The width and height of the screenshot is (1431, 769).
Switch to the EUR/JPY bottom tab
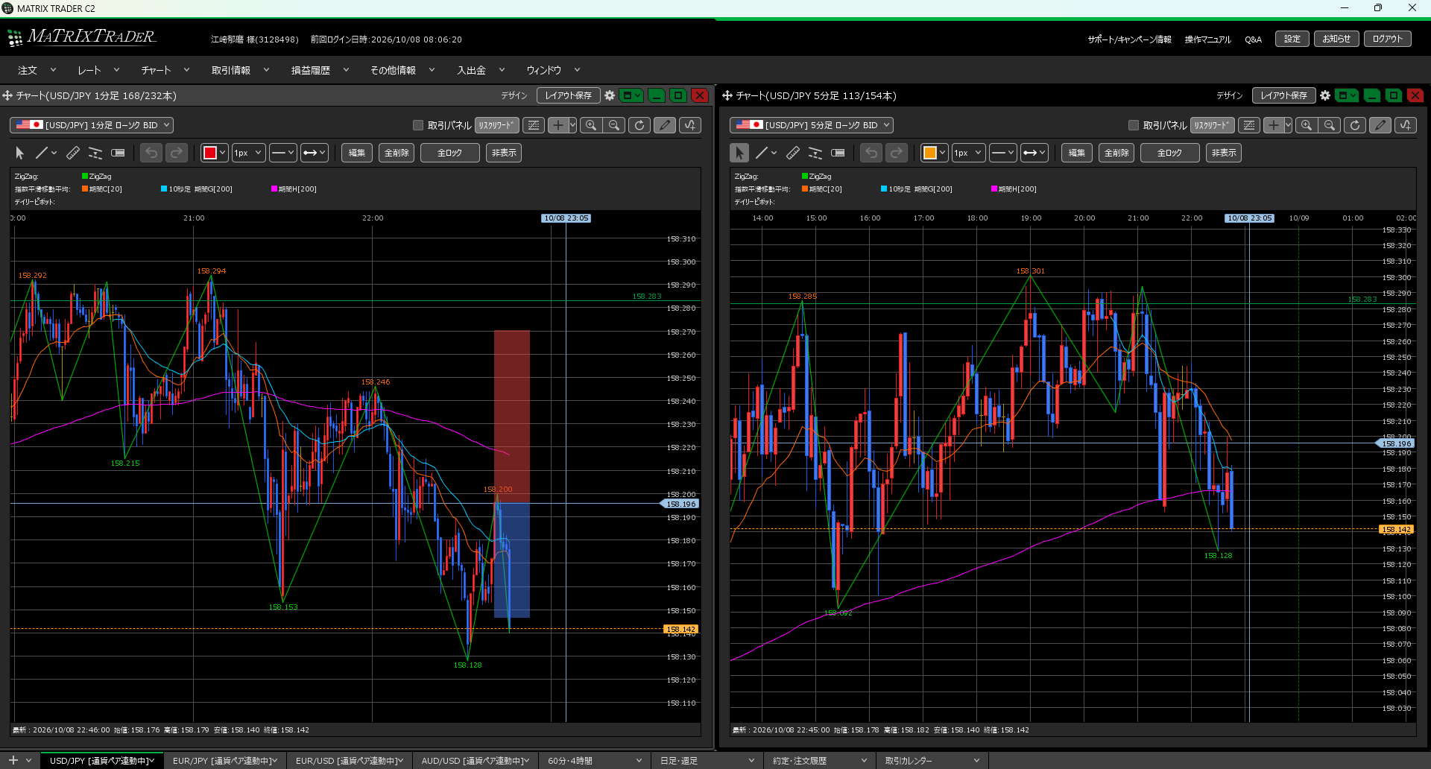[x=224, y=761]
